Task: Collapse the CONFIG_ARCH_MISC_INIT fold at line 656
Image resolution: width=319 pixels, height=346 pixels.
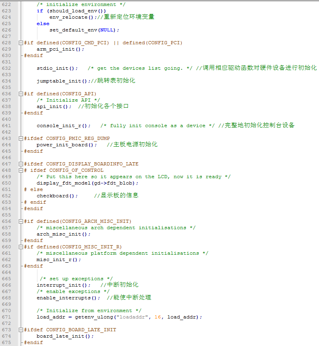Action: tap(21, 221)
